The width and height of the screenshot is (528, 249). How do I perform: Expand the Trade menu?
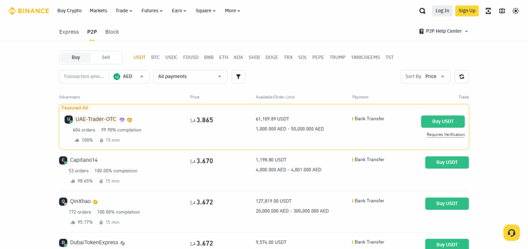click(x=124, y=11)
